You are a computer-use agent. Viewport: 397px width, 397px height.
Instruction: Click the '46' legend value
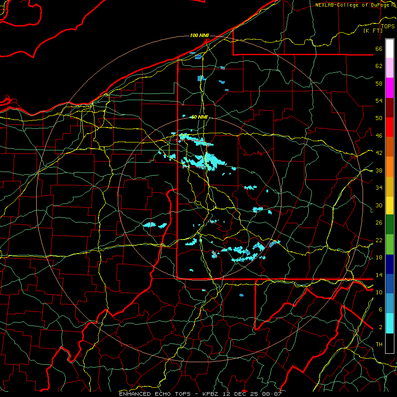point(379,136)
